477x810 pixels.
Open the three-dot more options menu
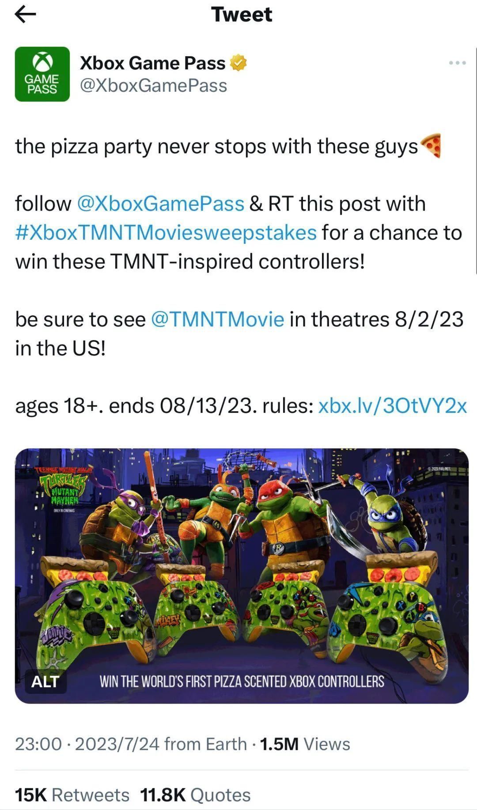point(457,63)
